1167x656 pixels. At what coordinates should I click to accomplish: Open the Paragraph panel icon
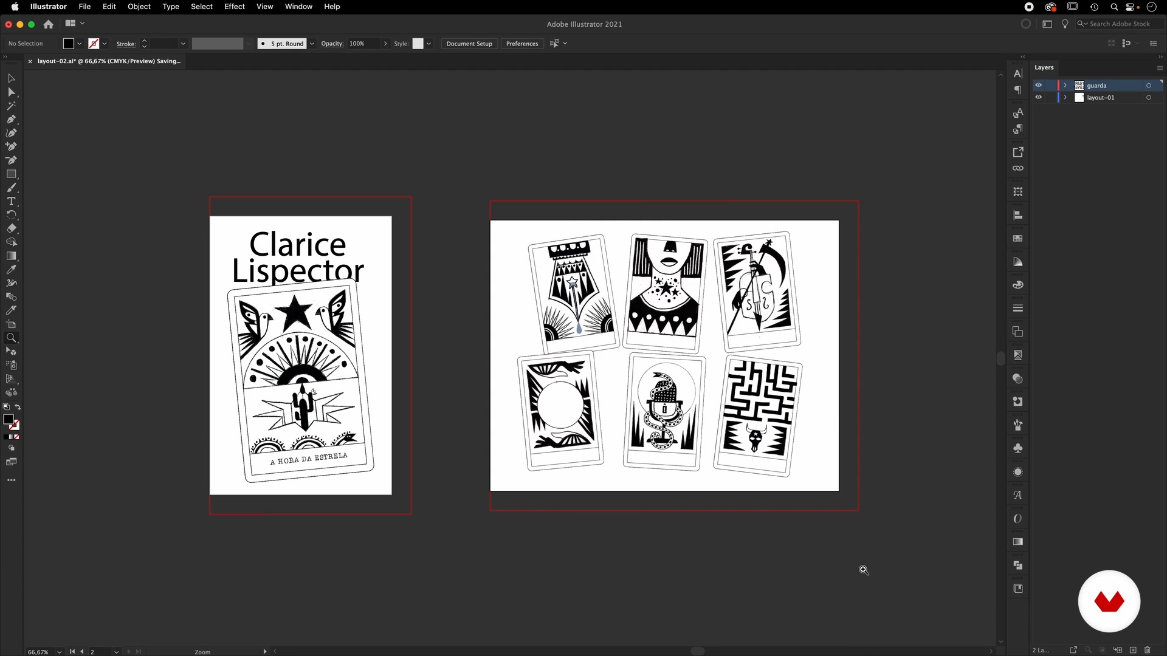(1018, 90)
